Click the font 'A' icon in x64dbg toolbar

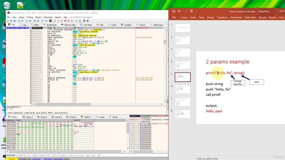76,21
